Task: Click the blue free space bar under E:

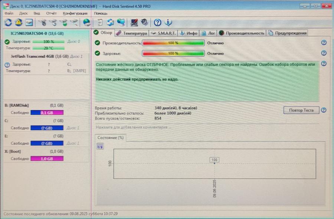Action: pyautogui.click(x=47, y=143)
